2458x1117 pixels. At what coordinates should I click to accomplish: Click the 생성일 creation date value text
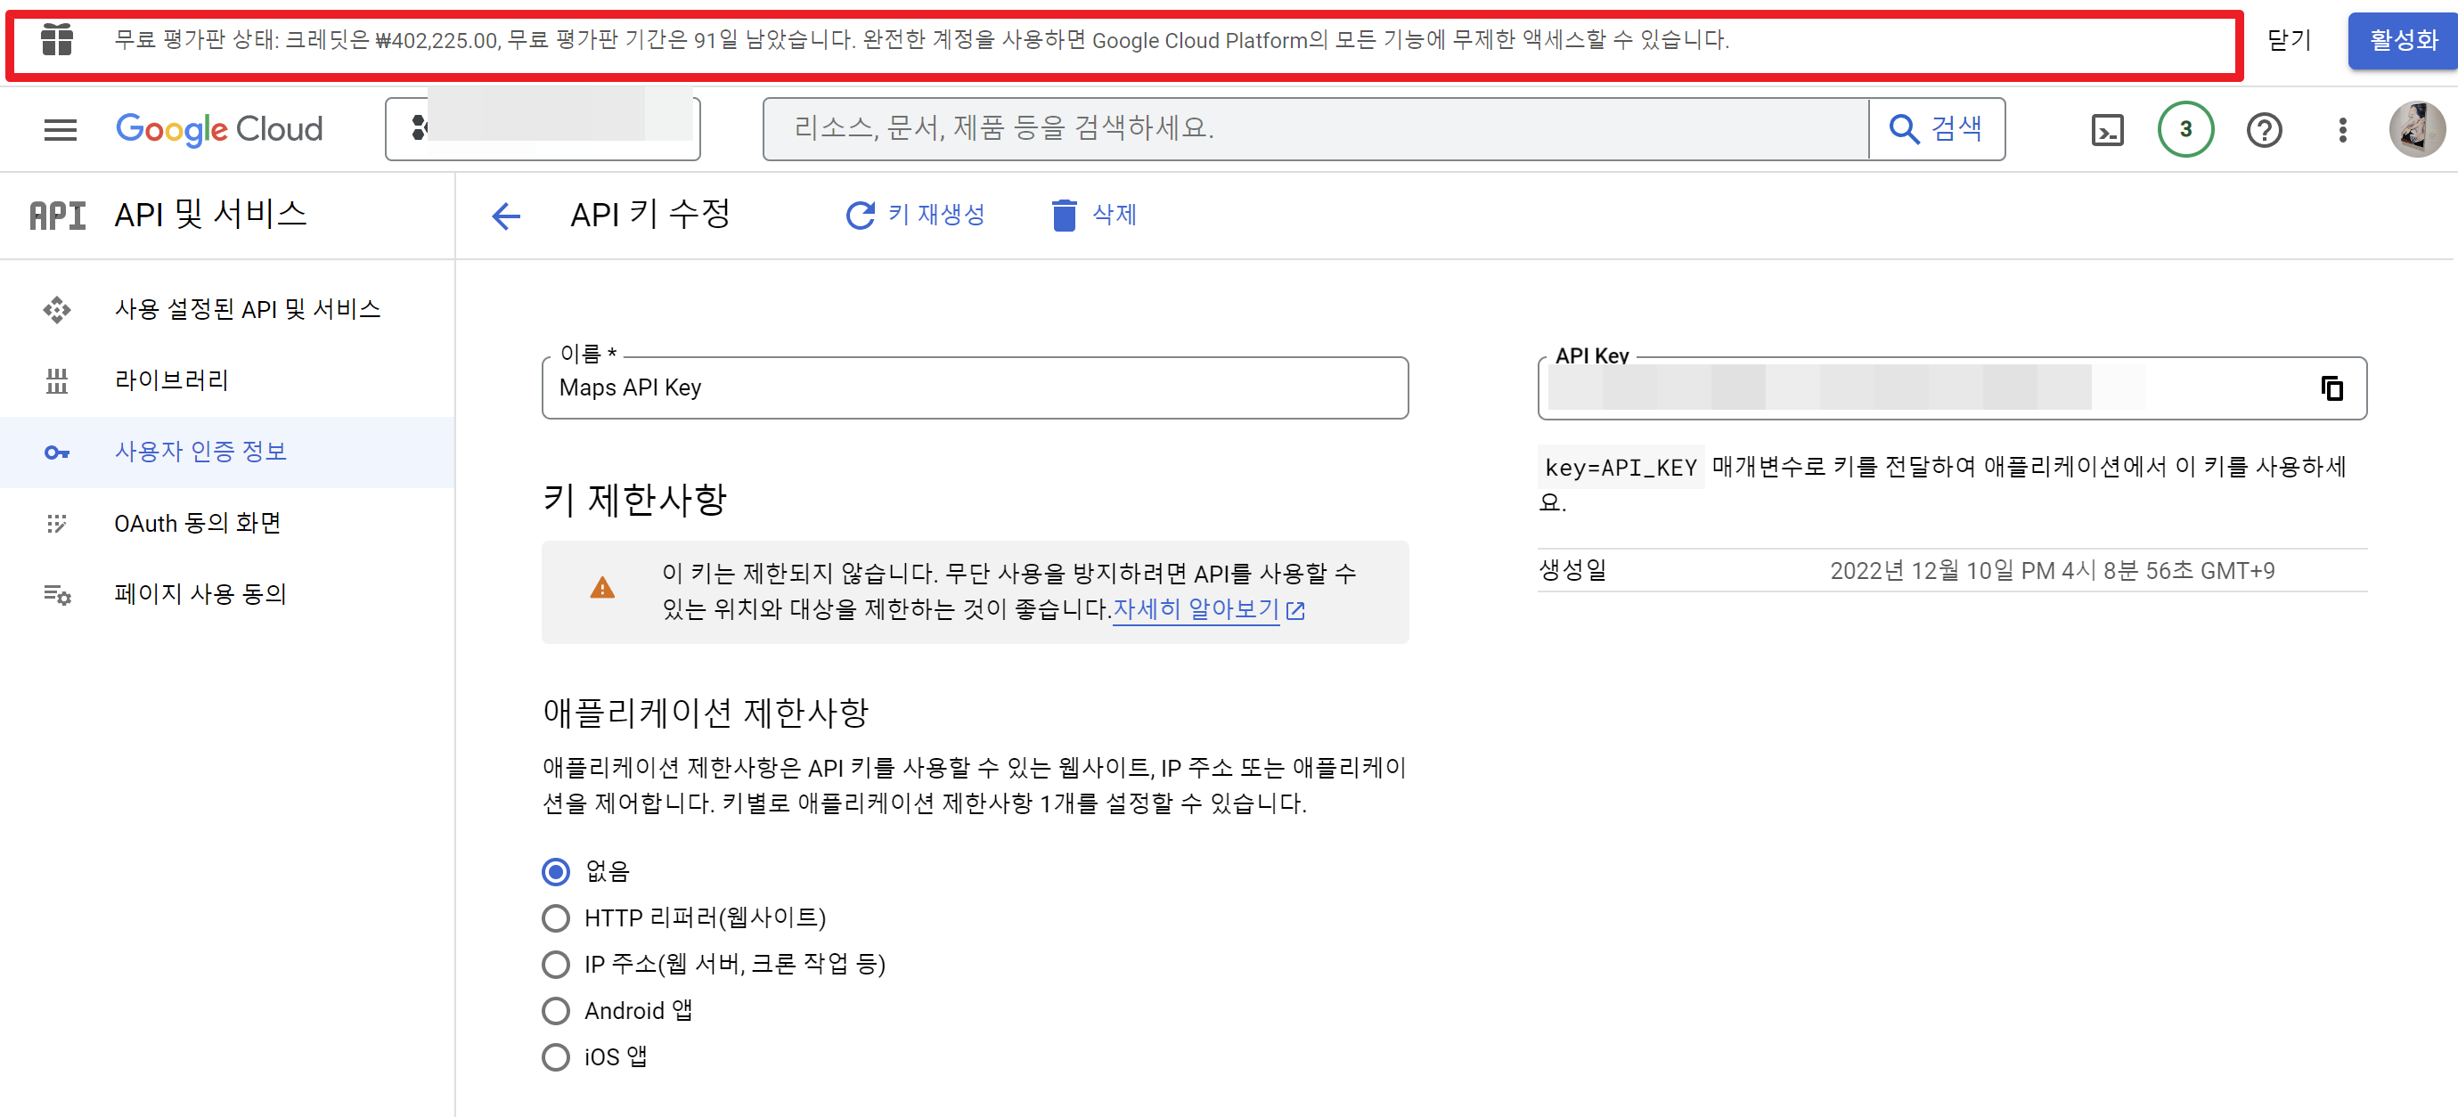point(2052,570)
